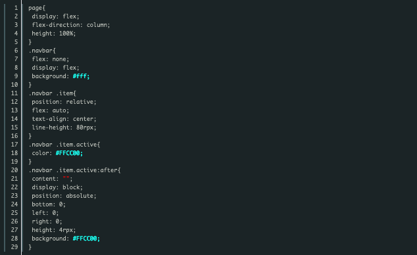Screen dimensions: 417x255
Task: Select the #fff background color value
Action: (x=81, y=76)
